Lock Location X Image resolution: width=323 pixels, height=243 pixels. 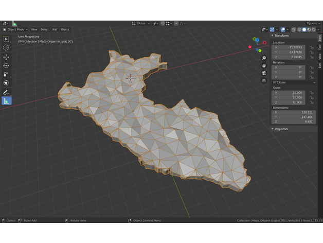point(312,47)
